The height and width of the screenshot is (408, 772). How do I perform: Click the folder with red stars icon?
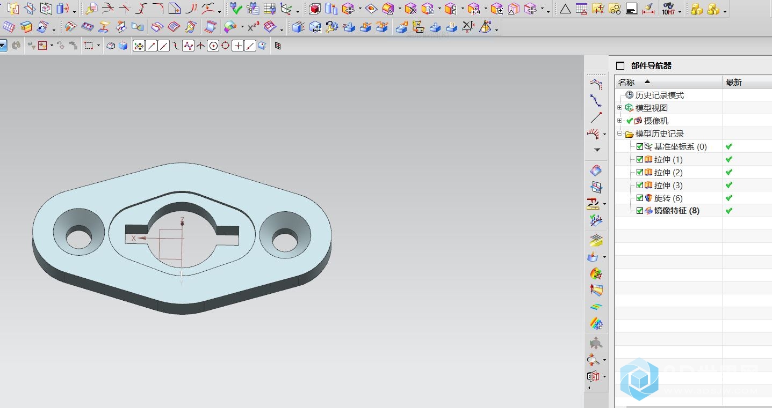[598, 9]
